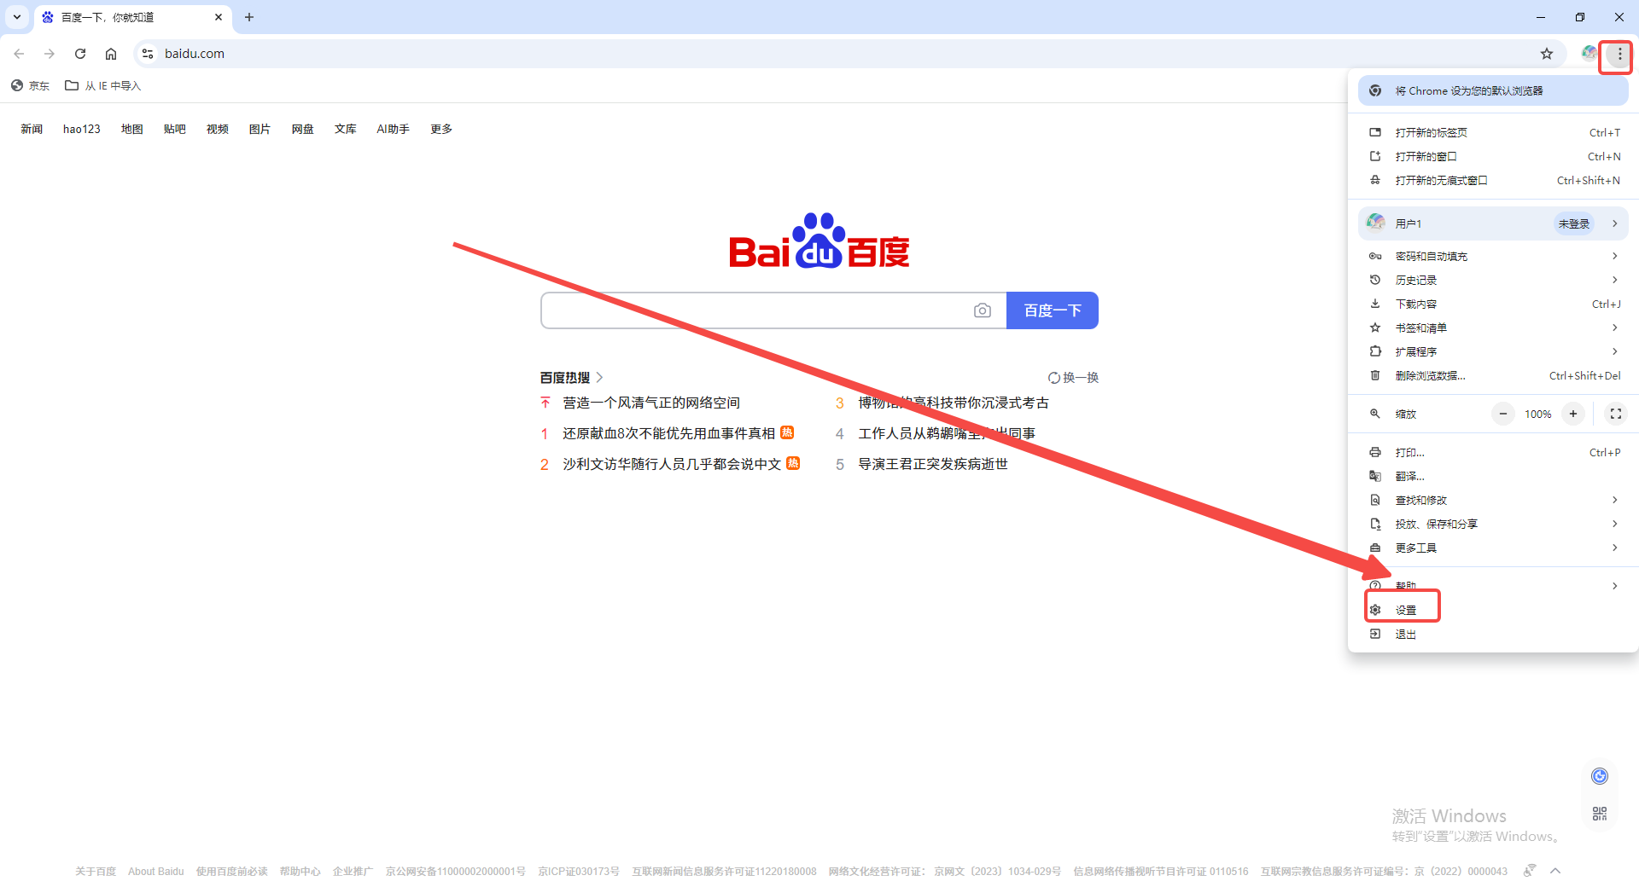Viewport: 1639px width, 887px height.
Task: Open the 视频 link
Action: point(218,129)
